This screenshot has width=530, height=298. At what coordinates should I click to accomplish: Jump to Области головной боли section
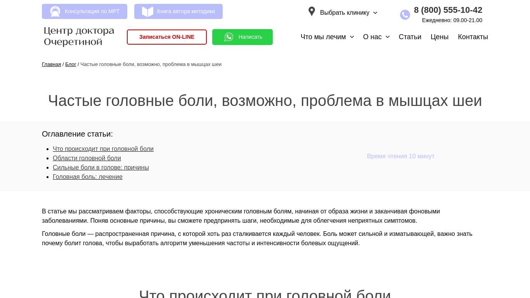coord(87,158)
